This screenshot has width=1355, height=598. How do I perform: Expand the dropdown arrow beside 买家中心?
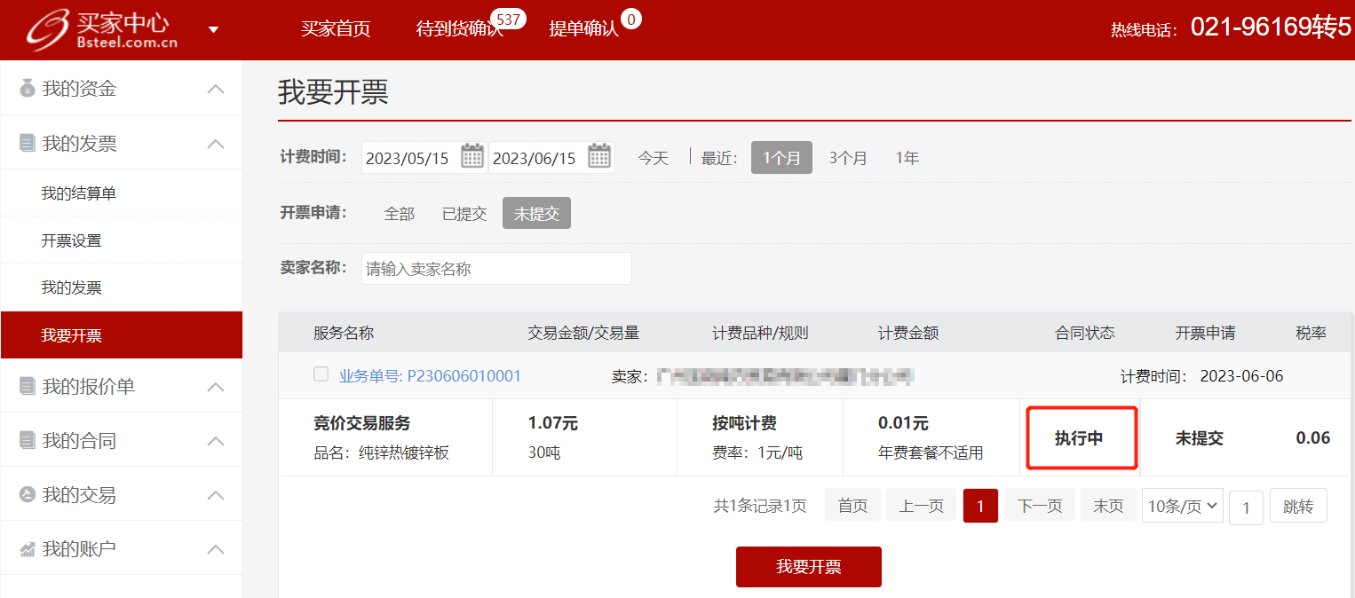point(213,30)
